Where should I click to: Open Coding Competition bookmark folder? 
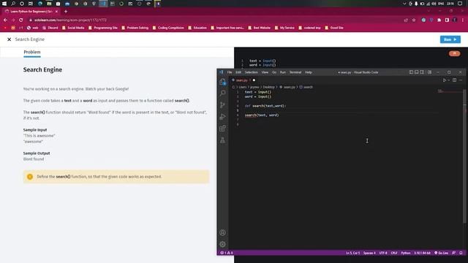coord(168,28)
